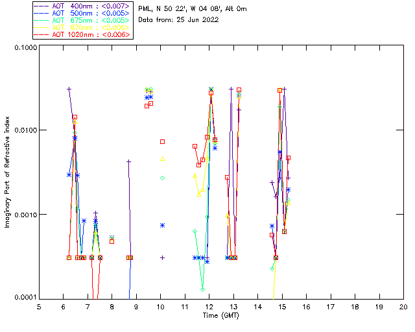The height and width of the screenshot is (332, 415).
Task: Click the x-axis tick label 5
Action: click(39, 307)
